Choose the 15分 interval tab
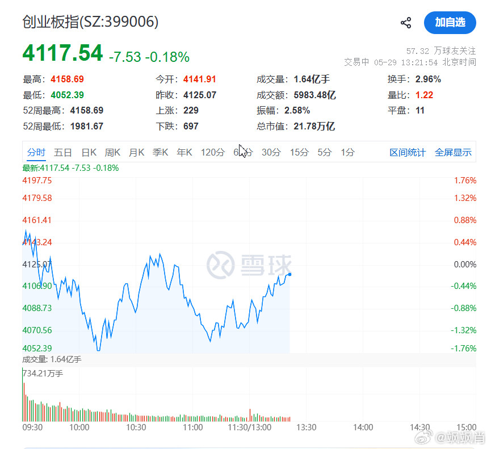The image size is (491, 449). tap(299, 153)
